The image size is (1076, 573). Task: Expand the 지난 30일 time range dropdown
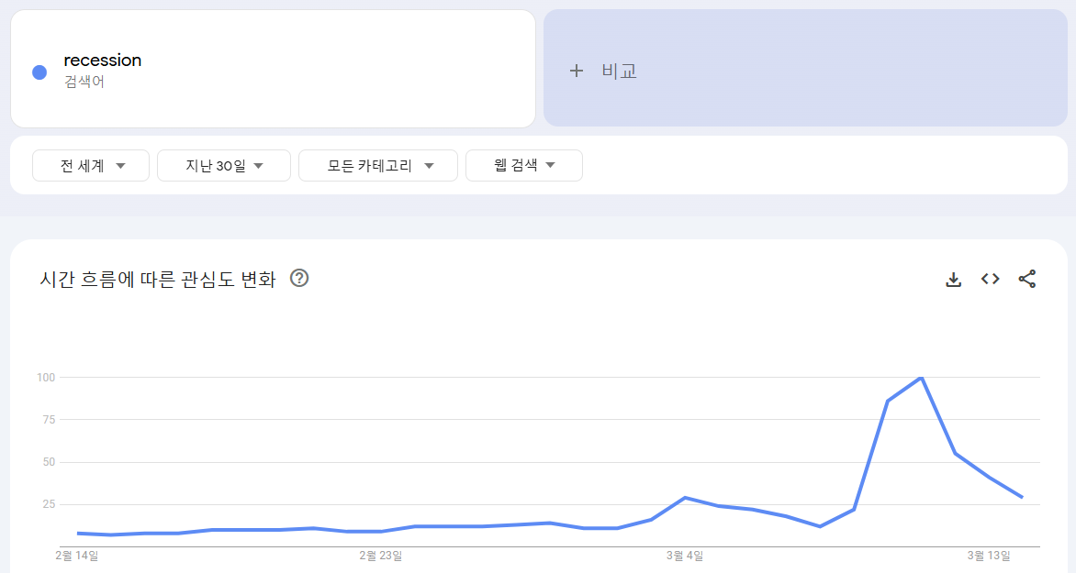(224, 166)
